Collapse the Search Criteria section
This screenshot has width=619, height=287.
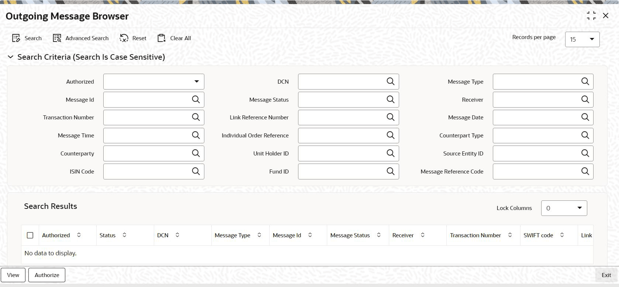[x=11, y=57]
